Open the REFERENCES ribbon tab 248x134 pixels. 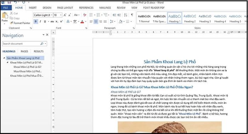(x=86, y=8)
